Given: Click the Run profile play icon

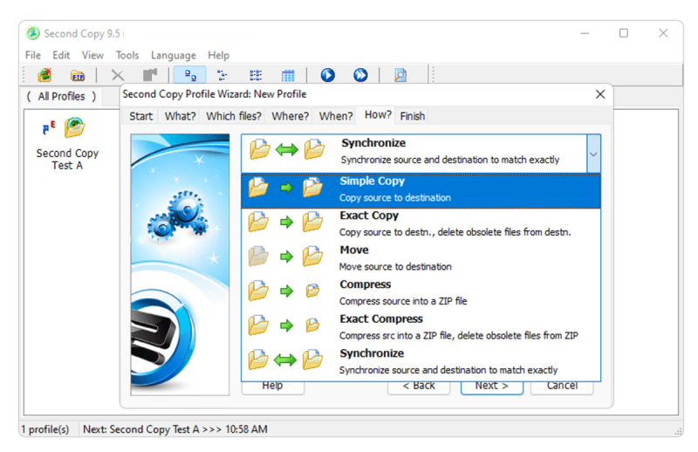Looking at the screenshot, I should pos(328,76).
